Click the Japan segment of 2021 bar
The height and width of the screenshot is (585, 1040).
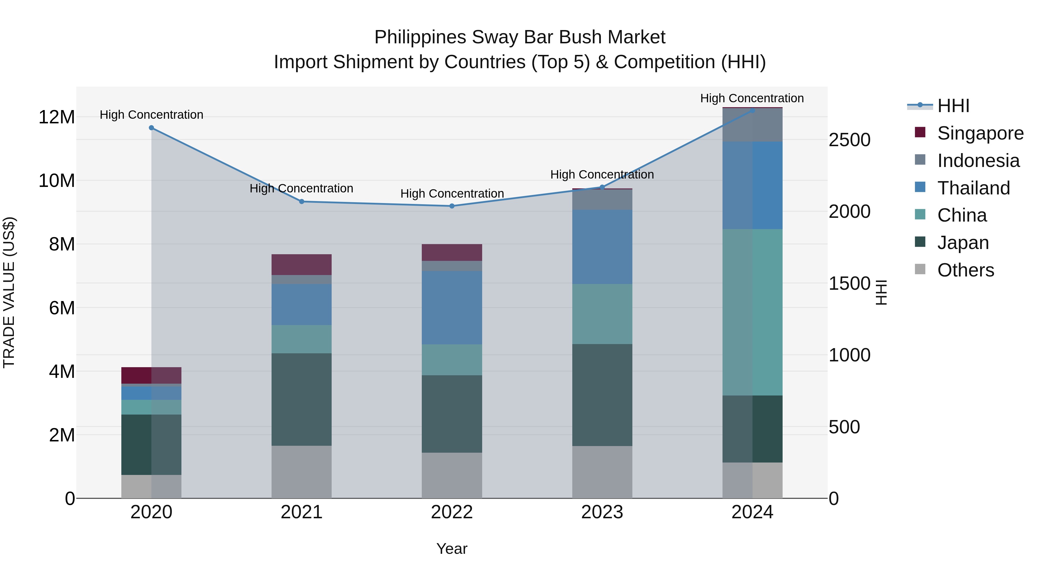(302, 400)
